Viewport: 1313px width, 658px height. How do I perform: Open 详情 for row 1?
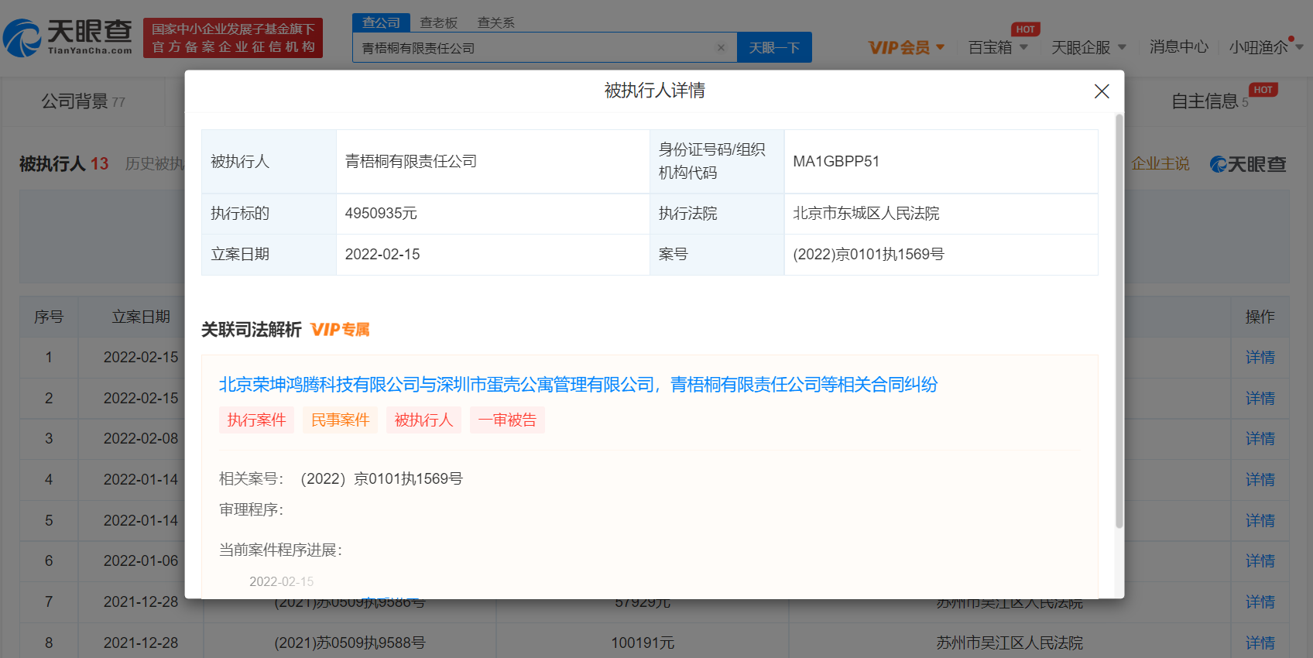click(1260, 358)
